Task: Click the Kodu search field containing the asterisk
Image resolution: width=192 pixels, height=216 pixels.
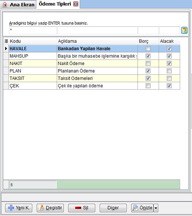Action: click(33, 30)
